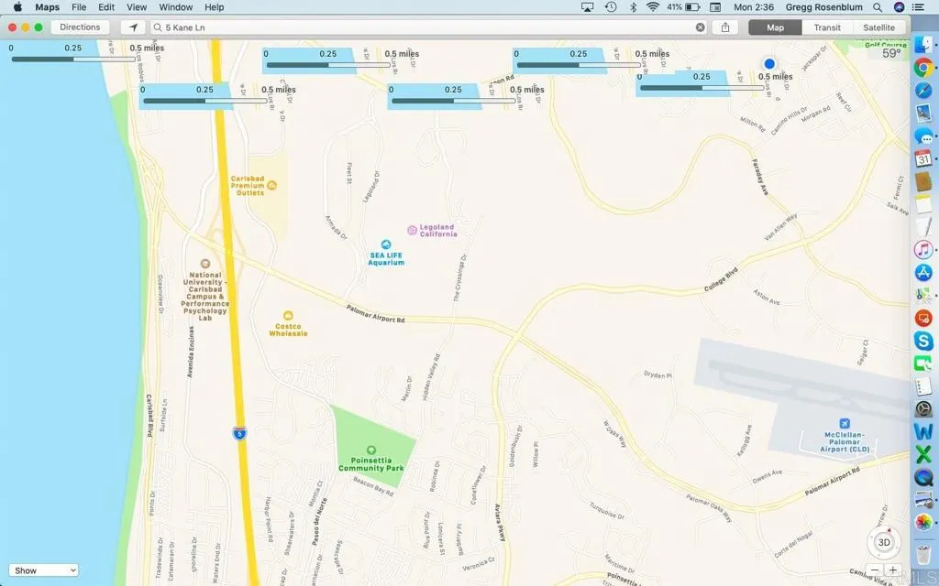
Task: Open the Share button in the toolbar
Action: click(725, 27)
